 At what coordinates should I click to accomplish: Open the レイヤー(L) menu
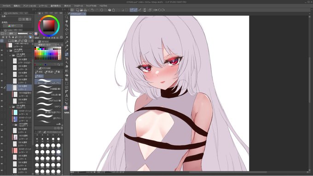43,6
